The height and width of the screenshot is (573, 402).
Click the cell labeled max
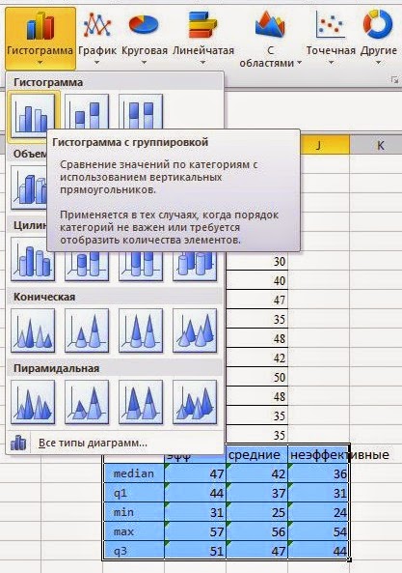[134, 531]
